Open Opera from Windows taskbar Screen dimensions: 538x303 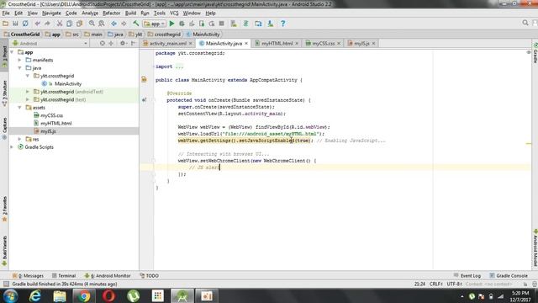tap(108, 295)
